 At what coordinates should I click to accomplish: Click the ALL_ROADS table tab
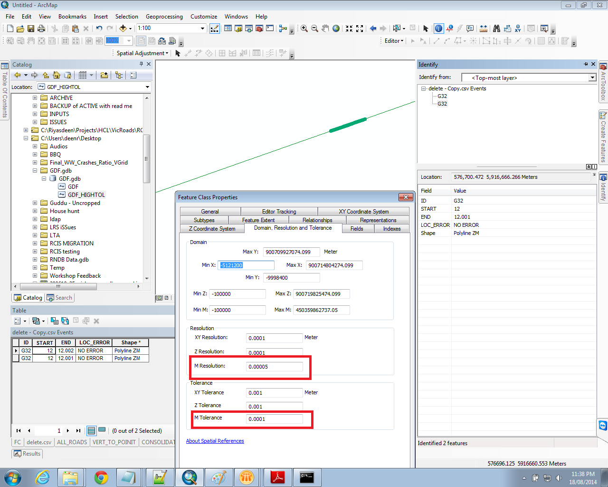click(72, 442)
